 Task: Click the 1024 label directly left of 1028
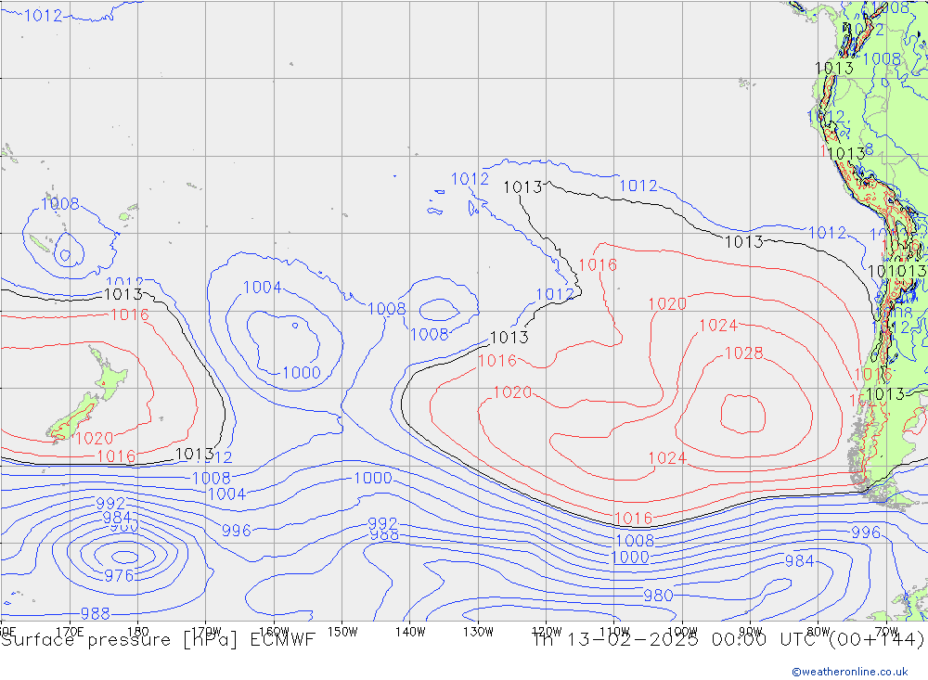(x=718, y=326)
